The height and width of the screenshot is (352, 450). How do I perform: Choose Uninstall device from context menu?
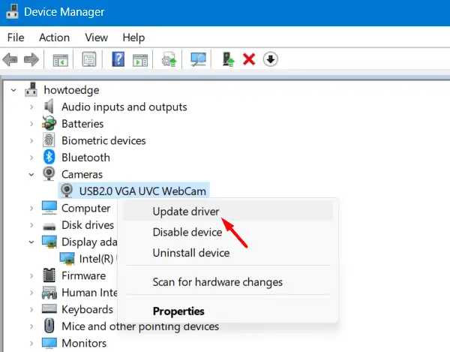[x=228, y=253]
